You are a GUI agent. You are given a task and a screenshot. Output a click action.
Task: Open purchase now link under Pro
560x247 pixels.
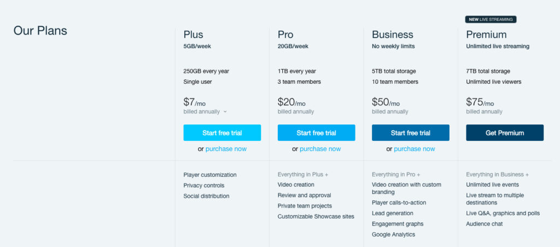tap(320, 149)
